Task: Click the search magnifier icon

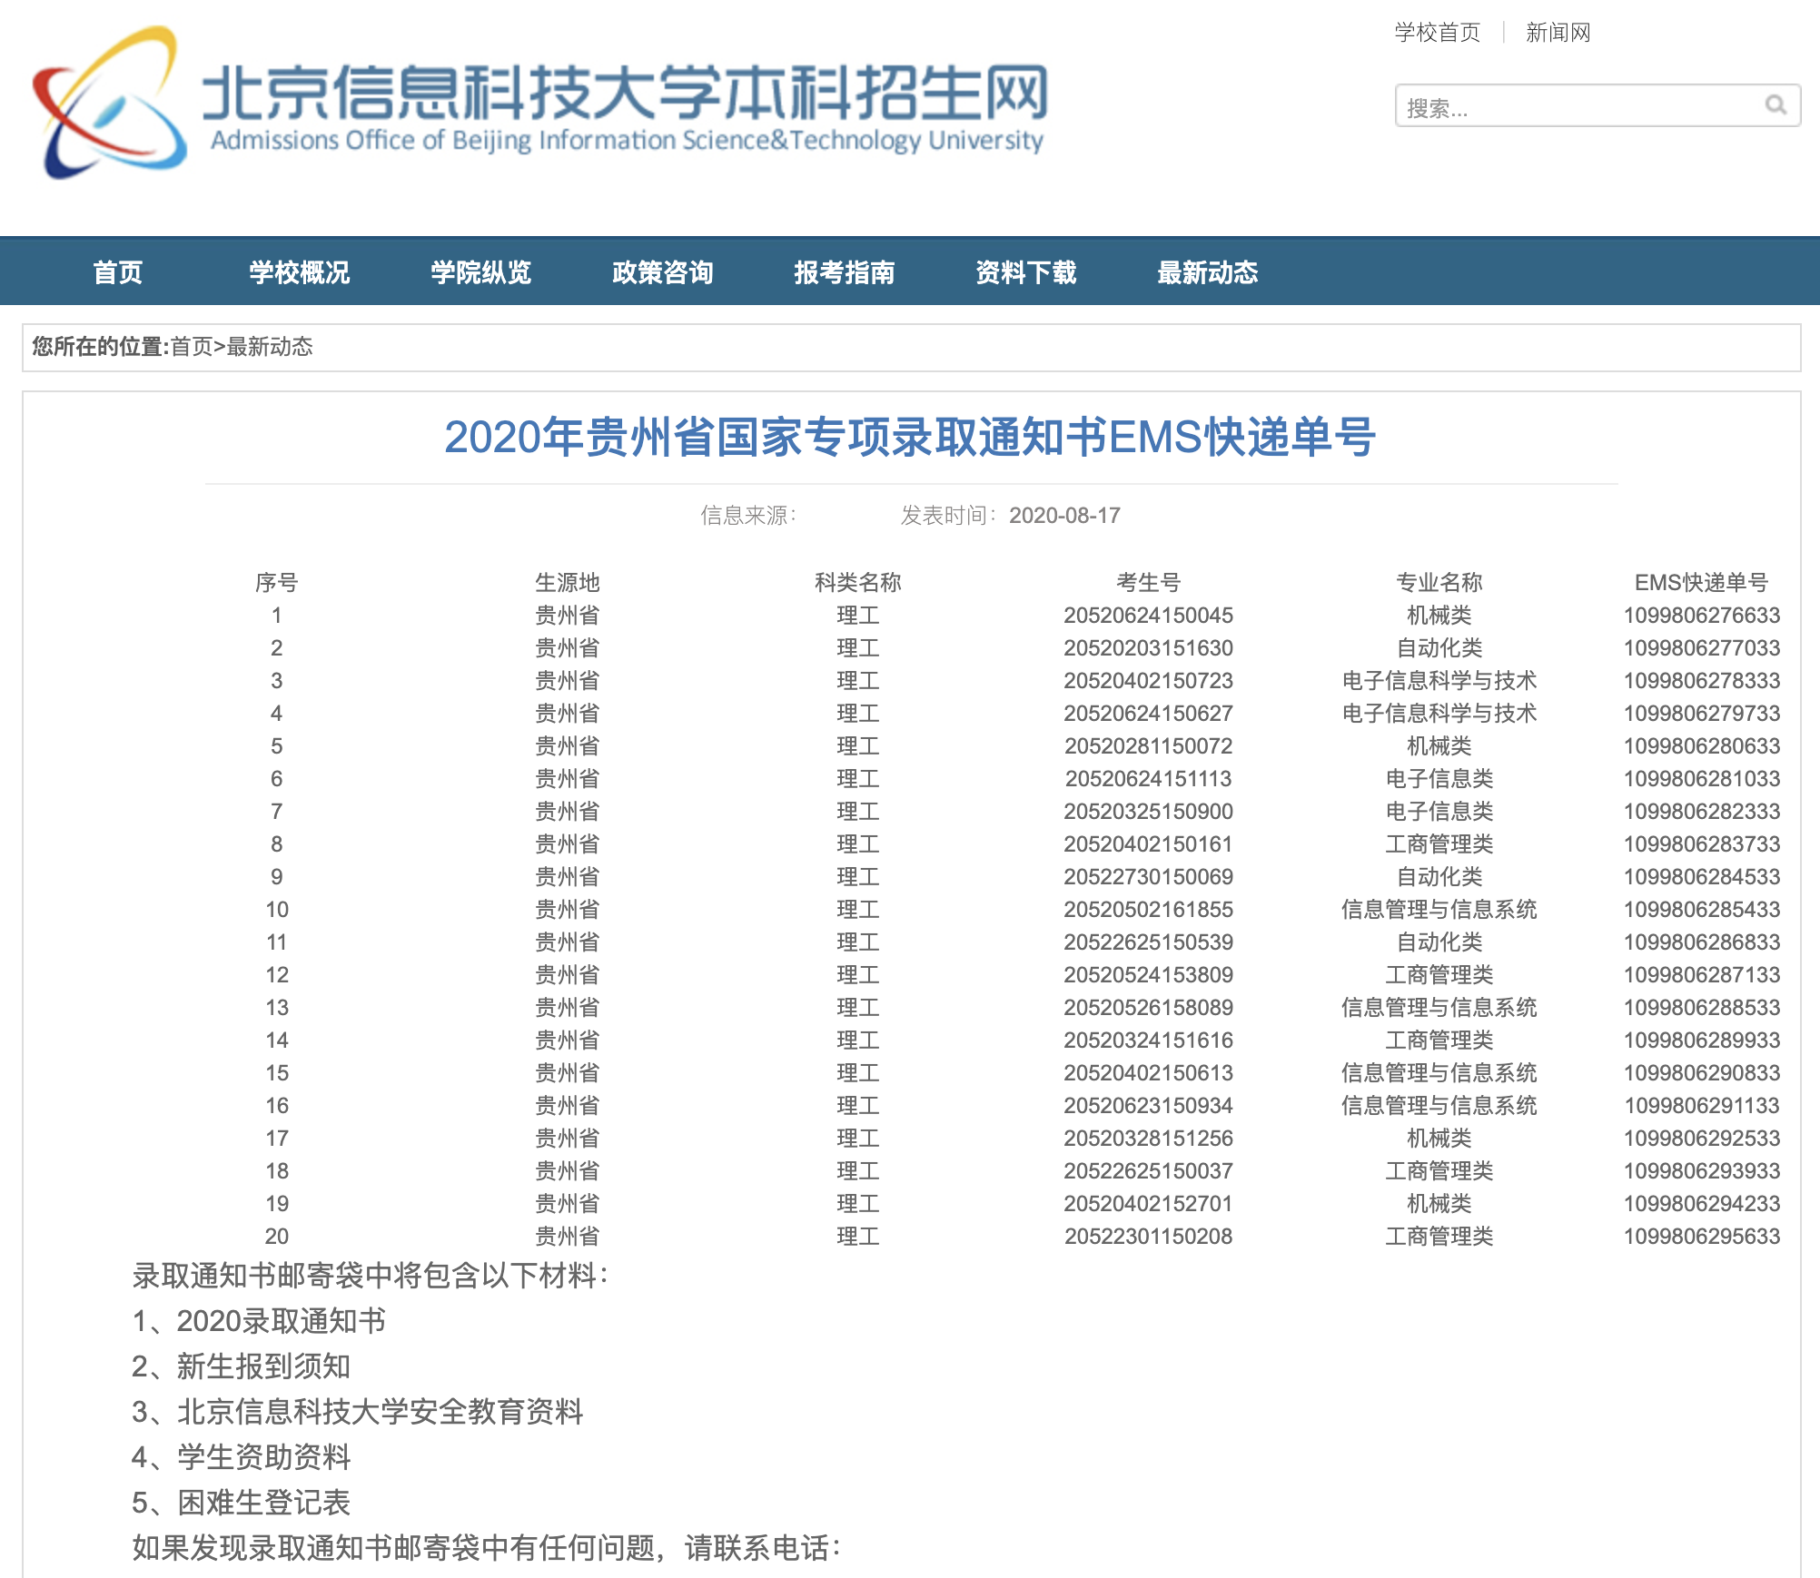Action: 1775,105
